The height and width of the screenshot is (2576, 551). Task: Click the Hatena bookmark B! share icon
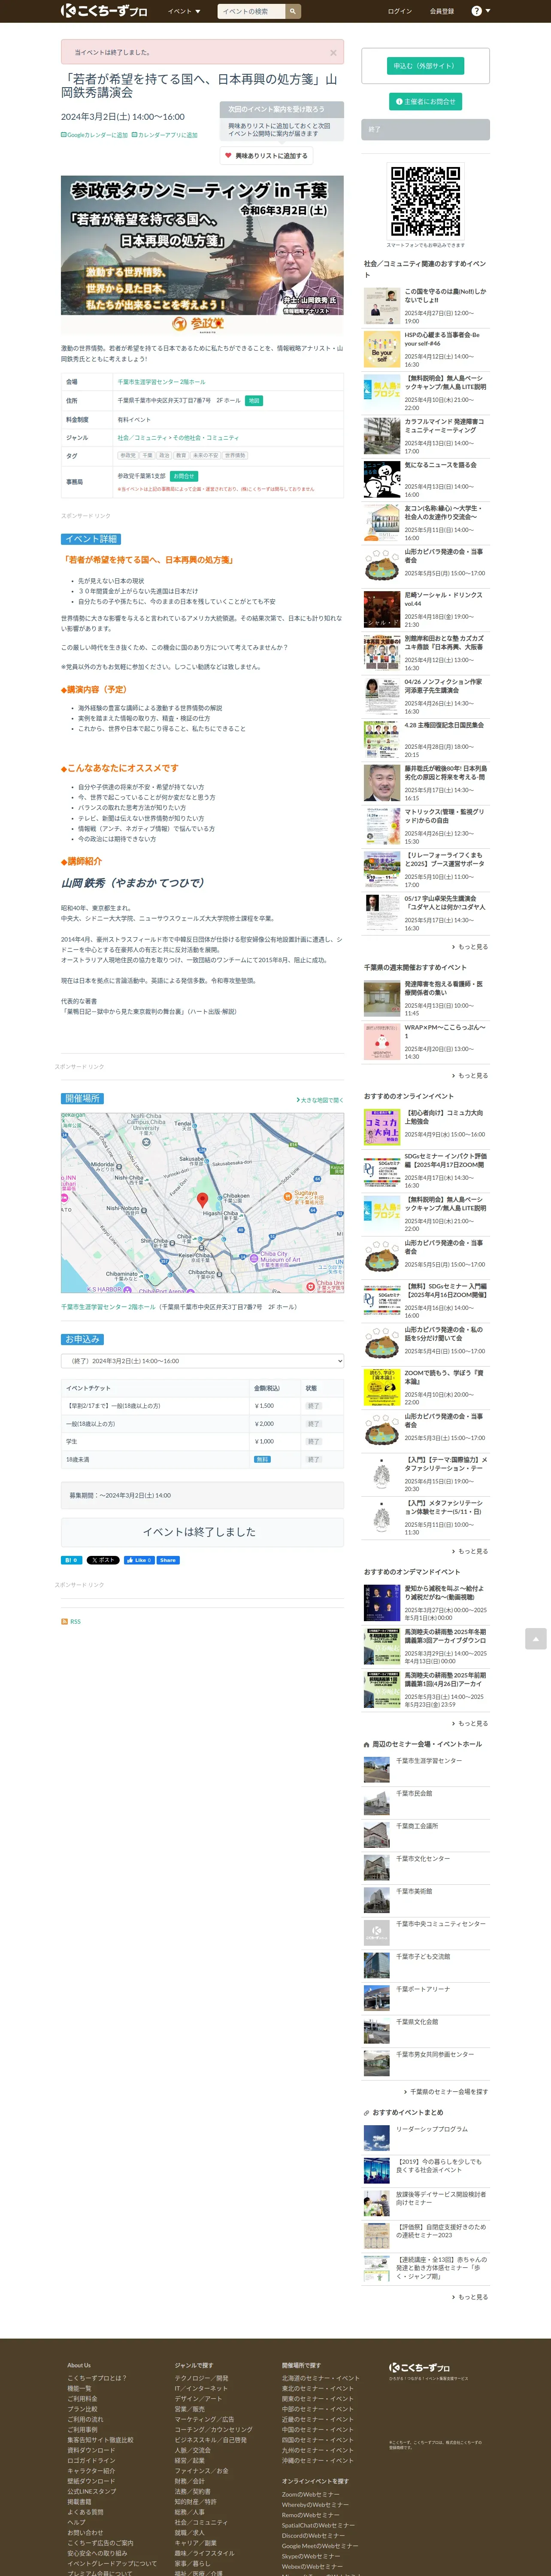click(71, 1560)
